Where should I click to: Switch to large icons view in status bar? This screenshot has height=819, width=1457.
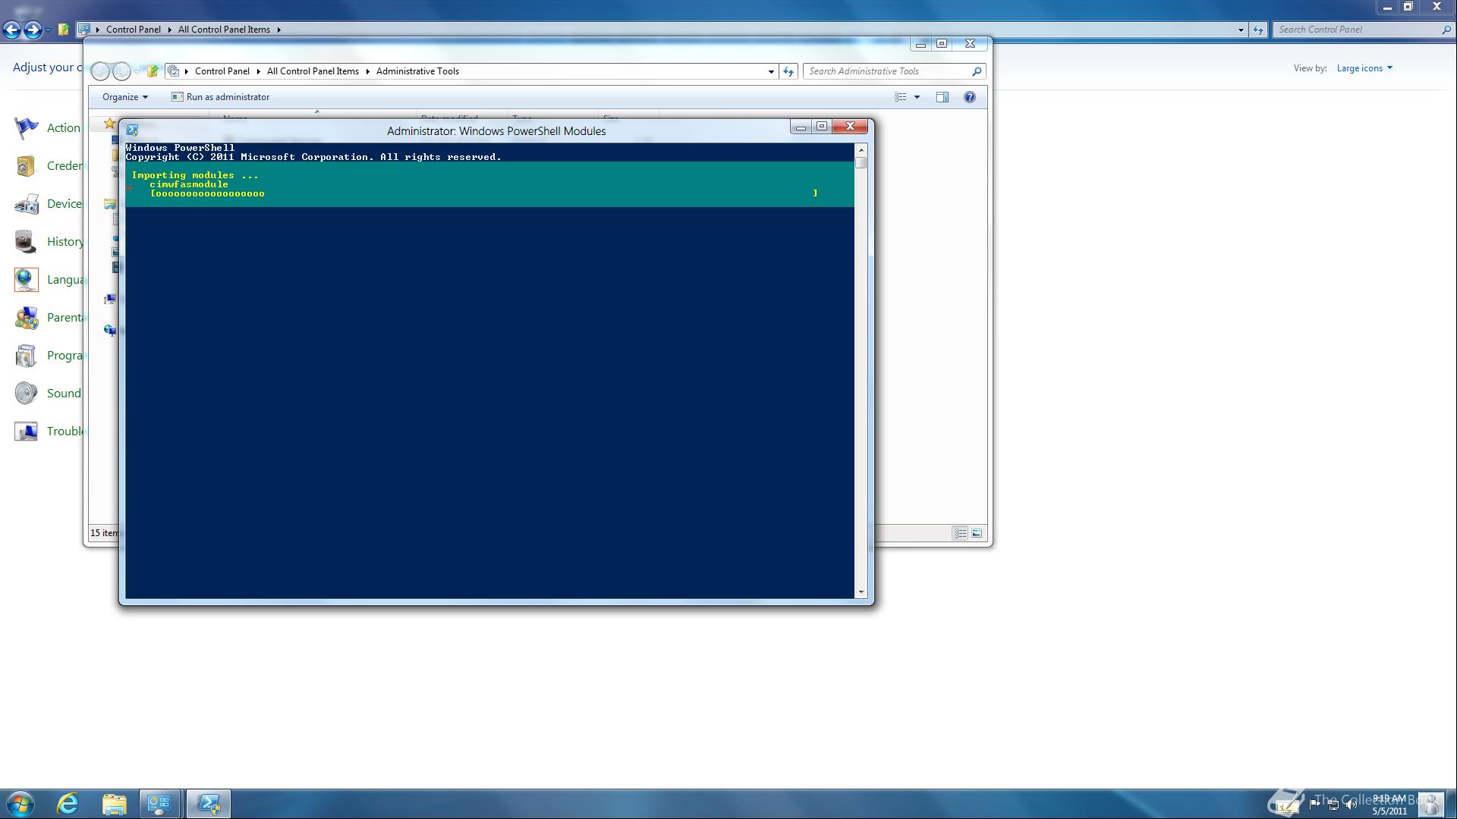coord(977,534)
